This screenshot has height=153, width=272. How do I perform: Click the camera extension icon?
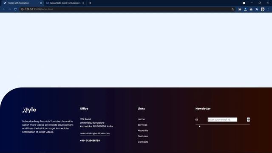251,9
